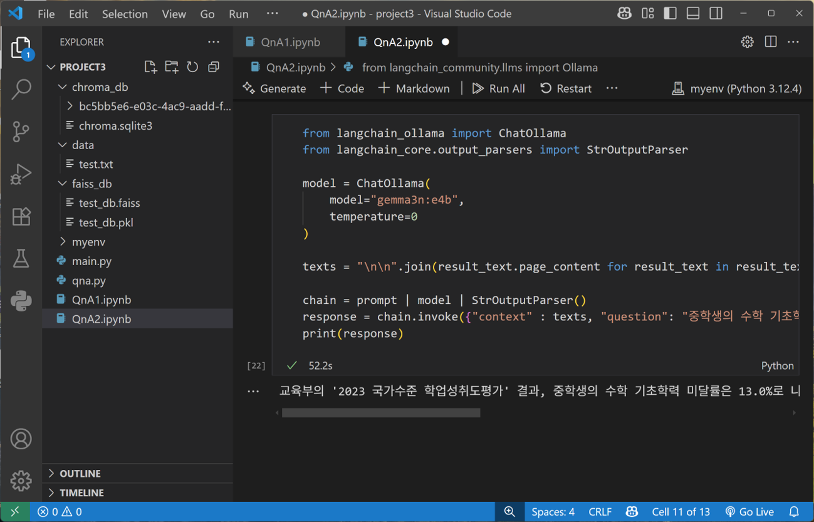Screen dimensions: 814x522
Task: Open the qna.py file
Action: pyautogui.click(x=89, y=280)
